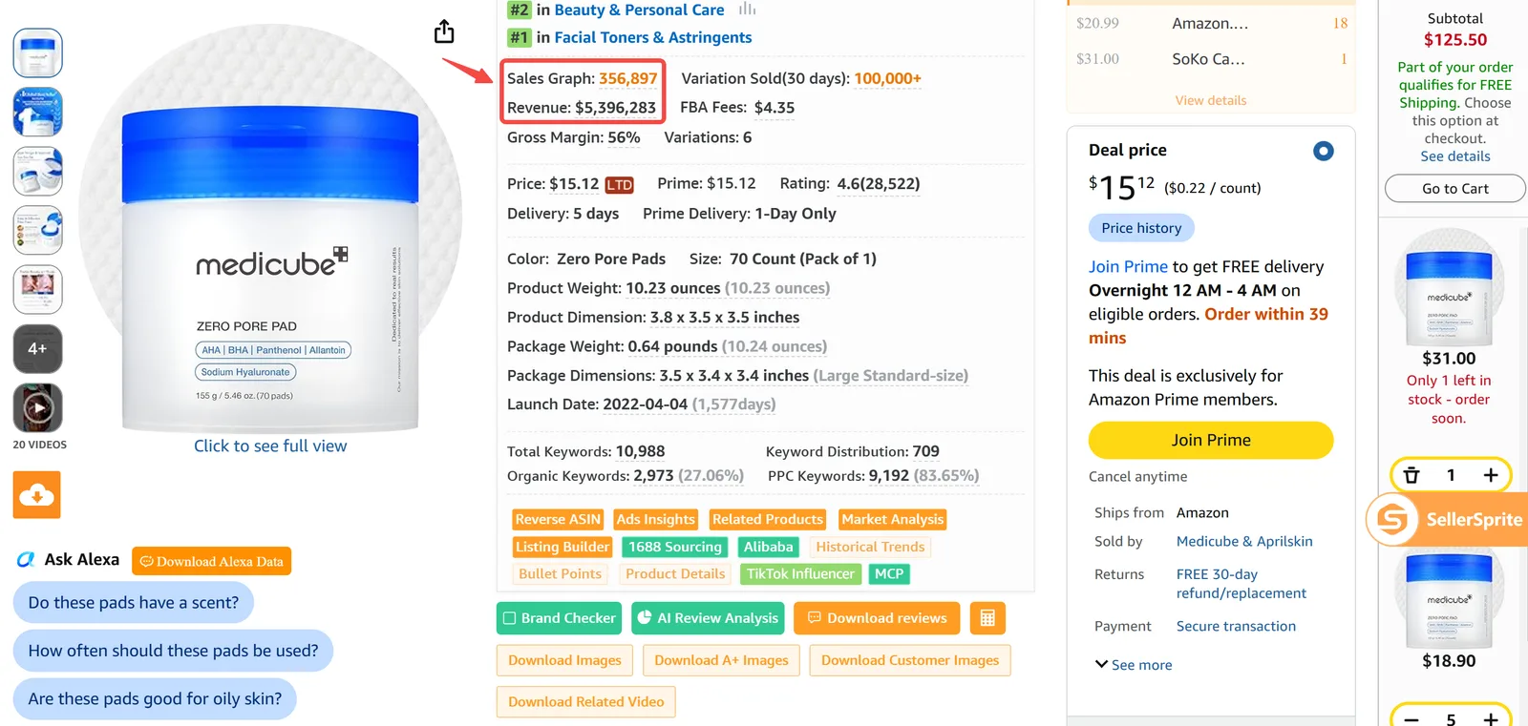This screenshot has height=726, width=1528.
Task: Click the Download A+ Images button
Action: pos(721,660)
